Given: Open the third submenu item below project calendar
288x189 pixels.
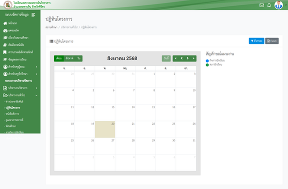Looking at the screenshot, I should [x=12, y=114].
